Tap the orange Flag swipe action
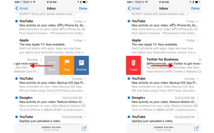 (67, 65)
